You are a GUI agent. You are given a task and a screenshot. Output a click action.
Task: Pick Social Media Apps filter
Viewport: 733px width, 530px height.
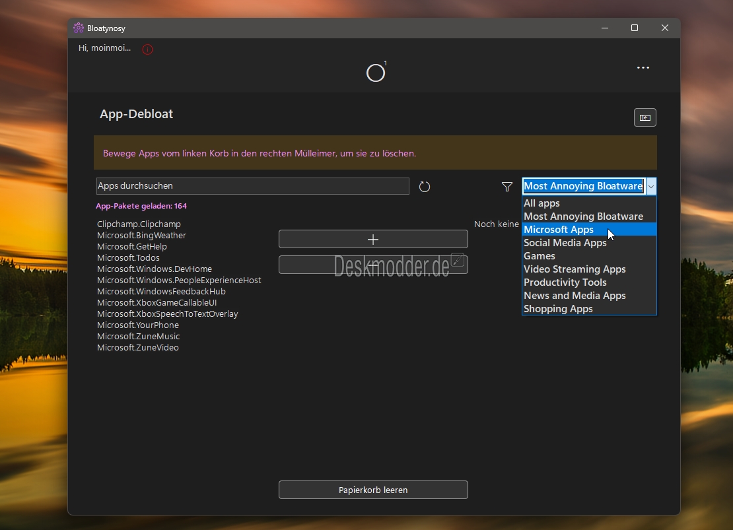pyautogui.click(x=589, y=243)
